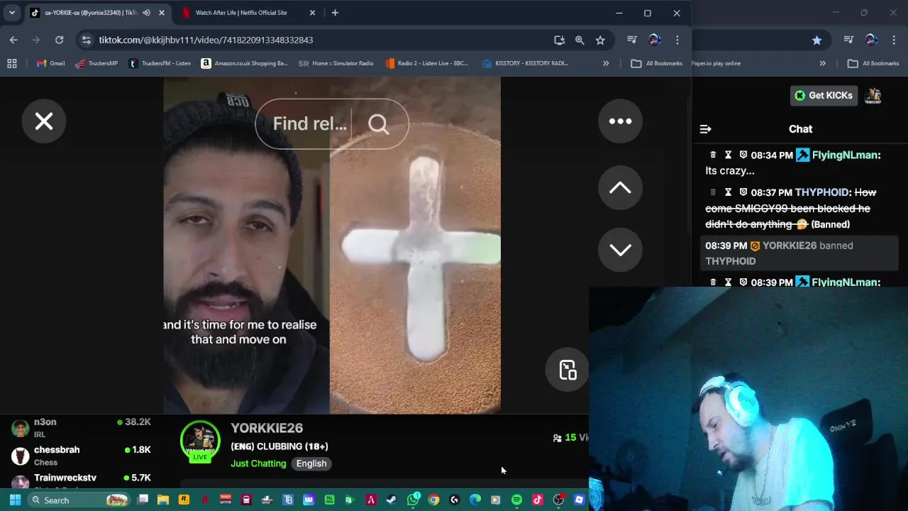Viewport: 908px width, 511px height.
Task: Open the KISSTORY radio bookmark
Action: click(525, 63)
